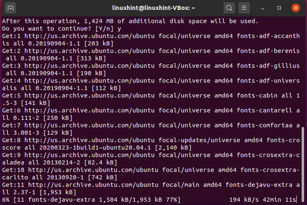The image size is (307, 205).
Task: Click the Get:5 fonts-cabin line
Action: click(151, 95)
